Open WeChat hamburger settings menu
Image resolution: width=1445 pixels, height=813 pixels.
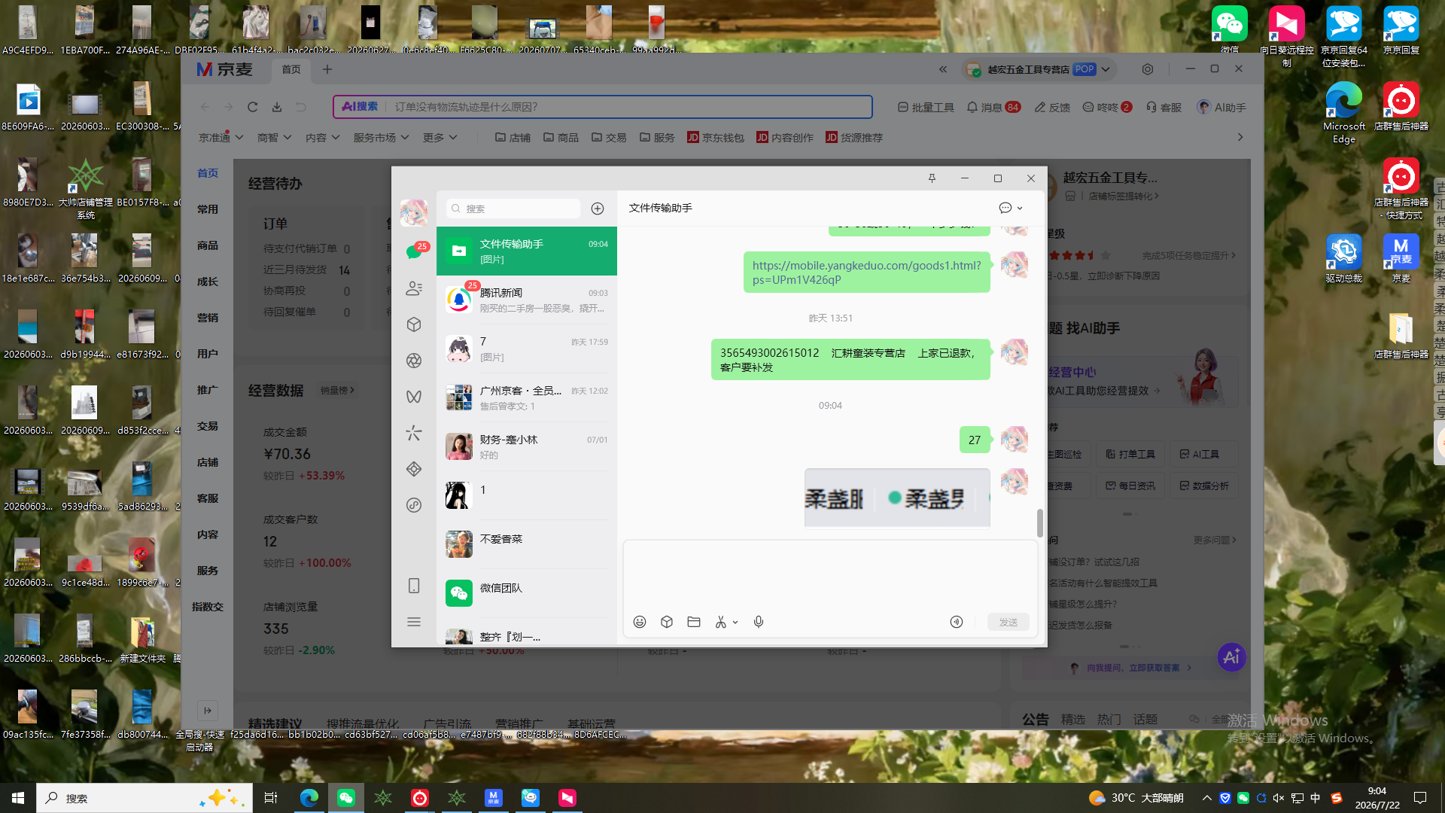(x=414, y=622)
